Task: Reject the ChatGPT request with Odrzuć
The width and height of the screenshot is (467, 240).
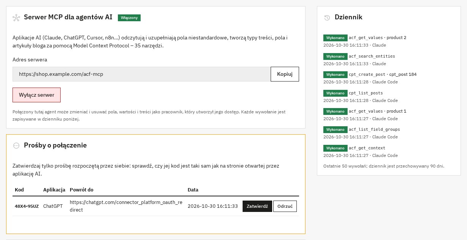Action: click(285, 206)
